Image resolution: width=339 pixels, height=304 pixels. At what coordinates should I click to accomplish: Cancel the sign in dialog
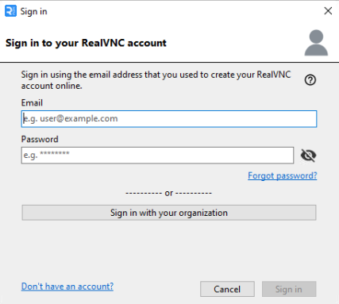(227, 289)
